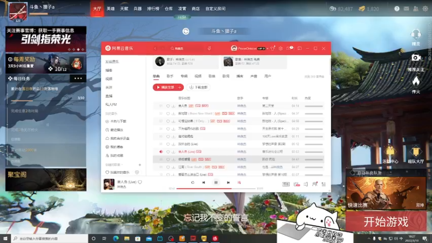The image size is (432, 243).
Task: Like the song 我怀念的 (Live)
Action: coord(168,144)
